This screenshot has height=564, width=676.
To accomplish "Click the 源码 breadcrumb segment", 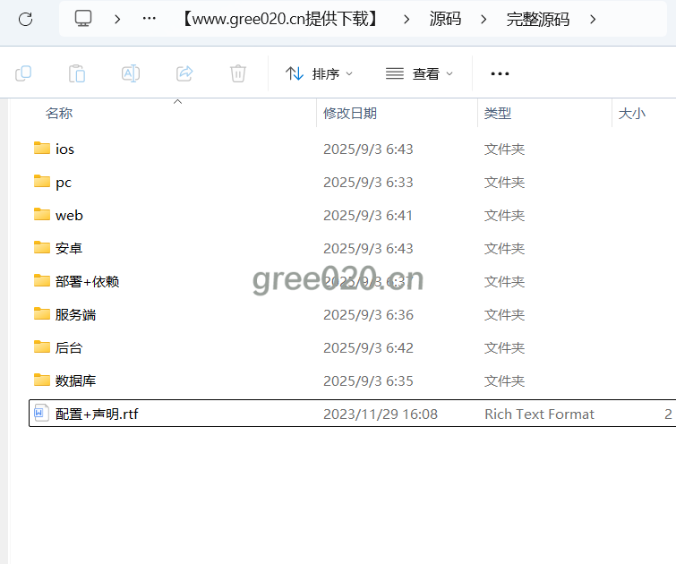I will (x=446, y=19).
